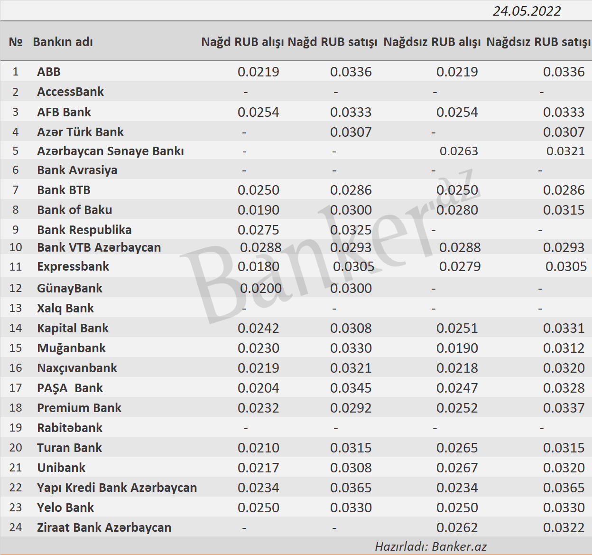Click PAŞA Bank cash sell 0.0345
This screenshot has width=592, height=555.
(x=351, y=388)
